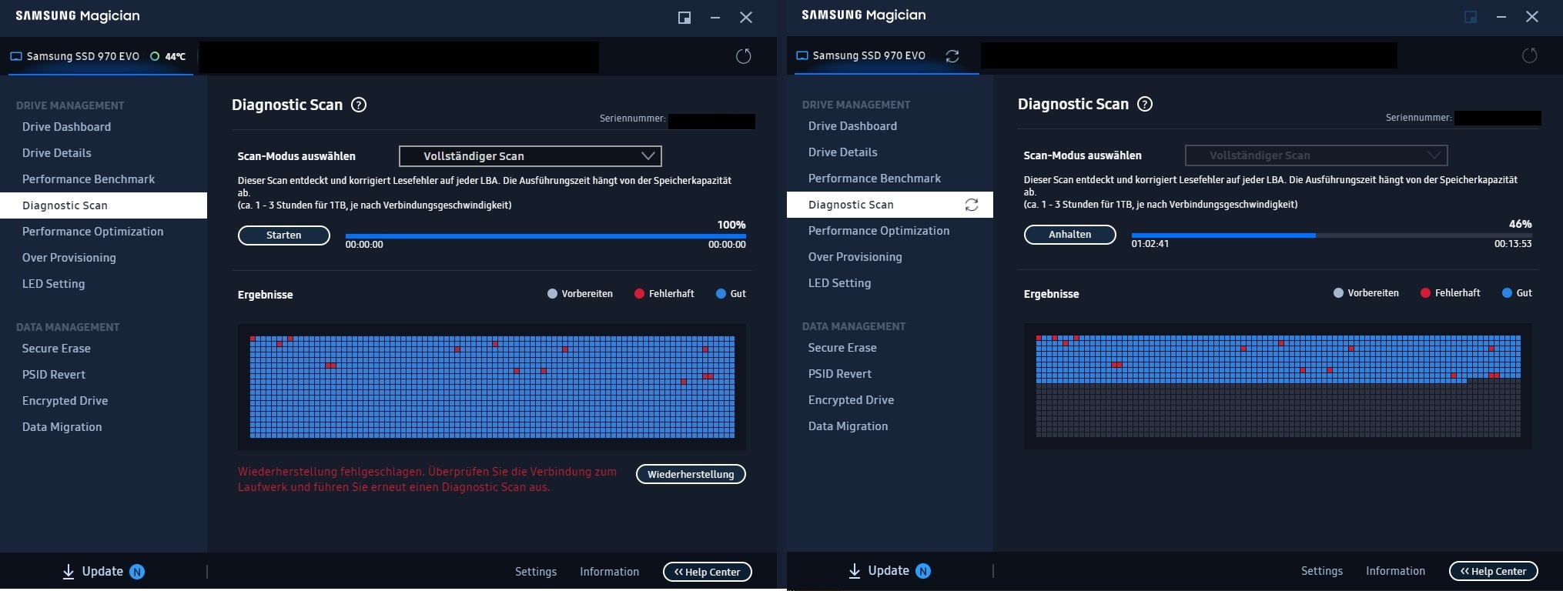Click the Anhalten button in right window
This screenshot has width=1563, height=591.
pyautogui.click(x=1070, y=235)
